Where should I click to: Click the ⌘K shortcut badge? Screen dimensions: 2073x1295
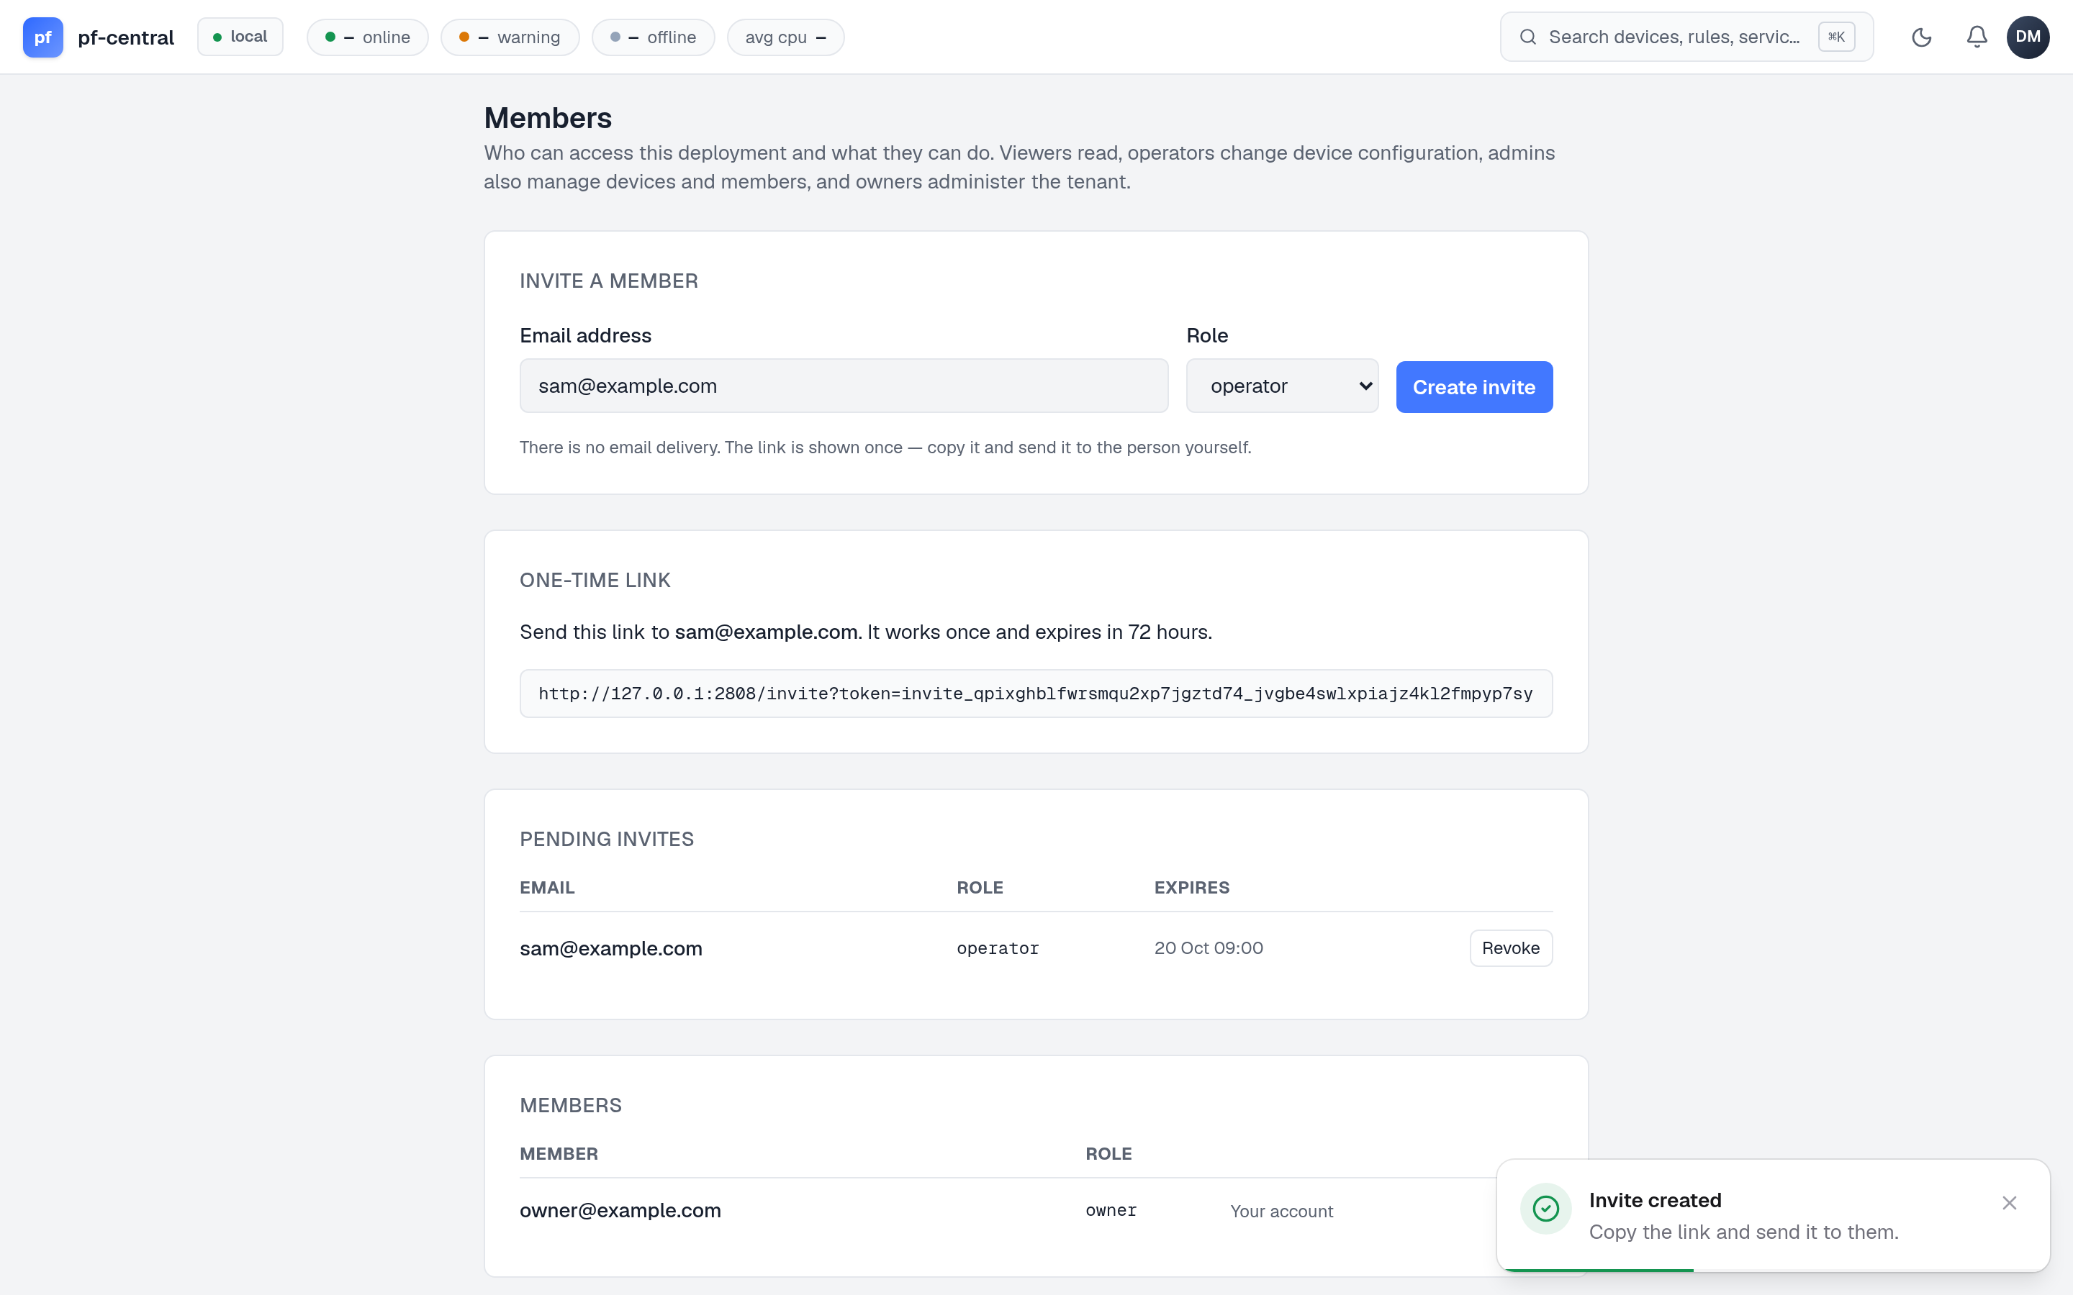click(1837, 37)
